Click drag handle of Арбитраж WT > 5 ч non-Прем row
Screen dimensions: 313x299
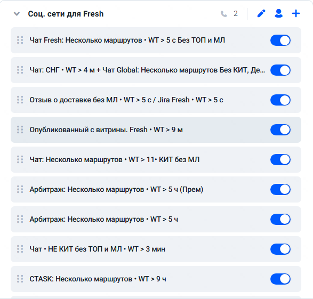click(x=20, y=219)
